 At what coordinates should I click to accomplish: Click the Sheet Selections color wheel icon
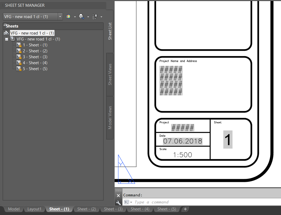pos(68,17)
